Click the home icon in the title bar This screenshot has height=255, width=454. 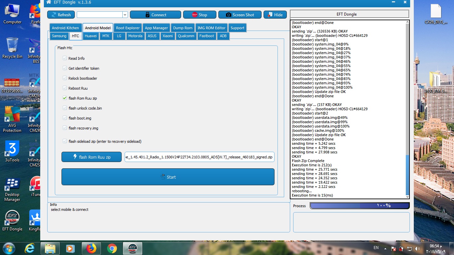click(x=49, y=2)
